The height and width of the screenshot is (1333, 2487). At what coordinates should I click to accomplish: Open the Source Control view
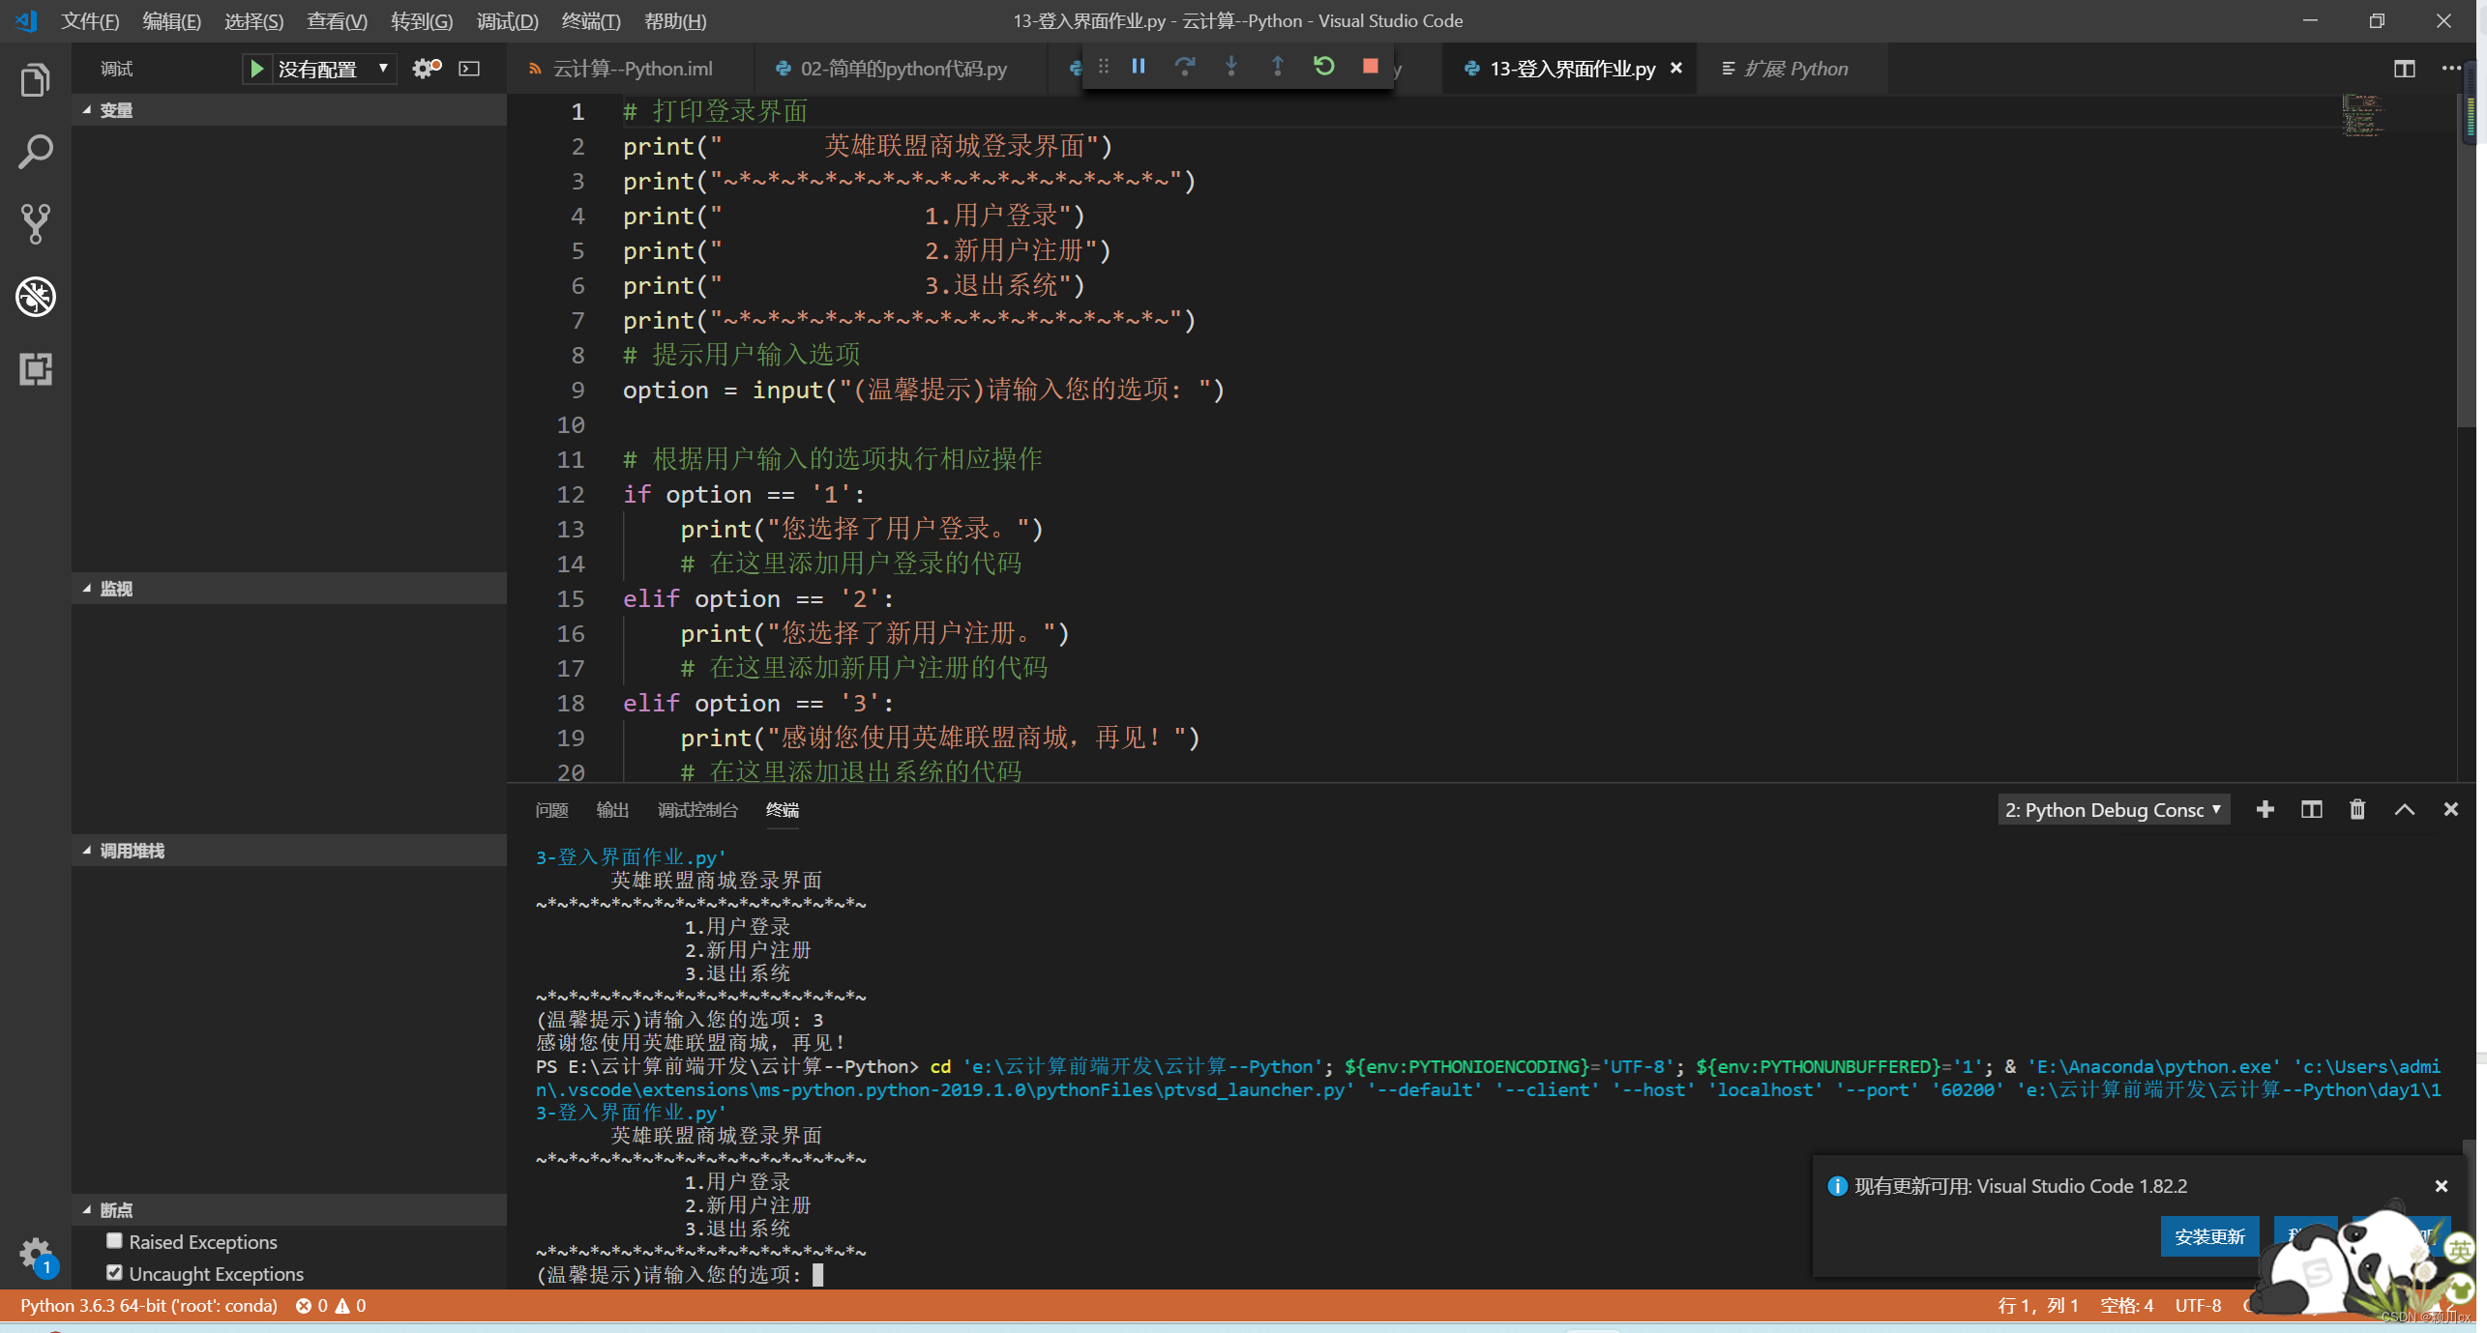pos(35,223)
